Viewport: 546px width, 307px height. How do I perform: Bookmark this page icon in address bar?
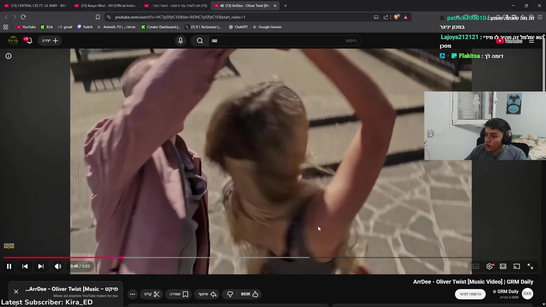98,17
